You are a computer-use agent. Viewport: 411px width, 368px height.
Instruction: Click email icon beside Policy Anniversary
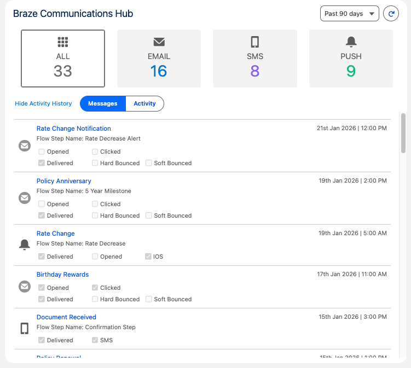(25, 198)
